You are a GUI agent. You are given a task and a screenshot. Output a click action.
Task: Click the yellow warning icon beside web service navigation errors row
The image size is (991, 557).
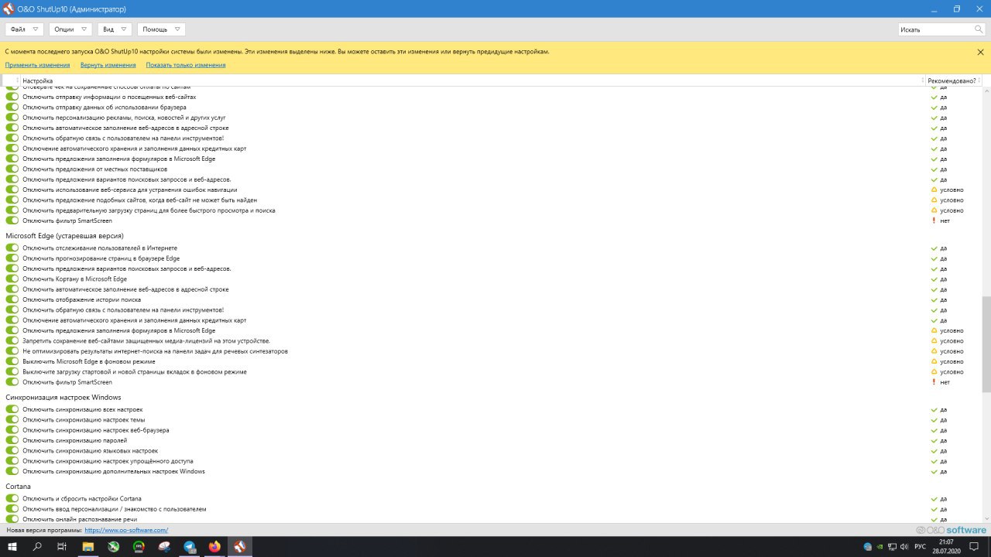coord(934,190)
